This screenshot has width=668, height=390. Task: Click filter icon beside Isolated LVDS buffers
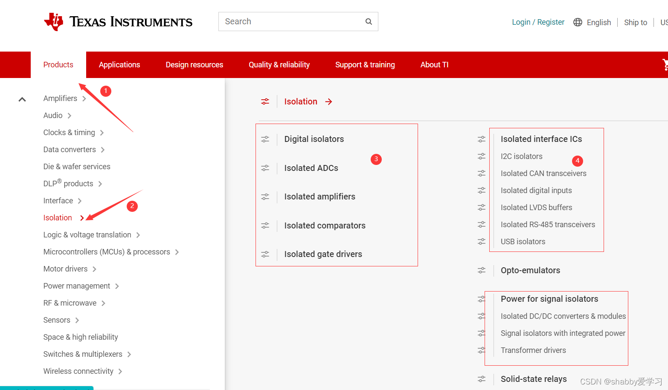click(x=482, y=208)
